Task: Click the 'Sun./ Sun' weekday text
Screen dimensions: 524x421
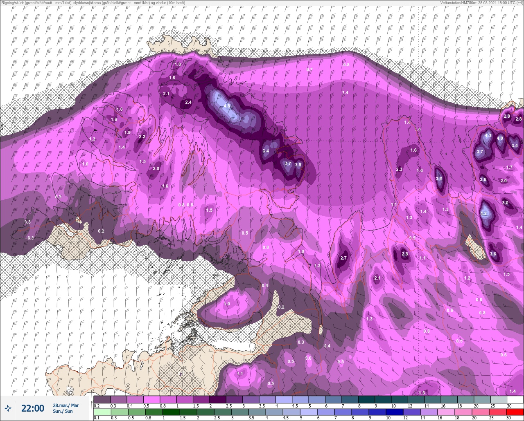Action: point(63,411)
